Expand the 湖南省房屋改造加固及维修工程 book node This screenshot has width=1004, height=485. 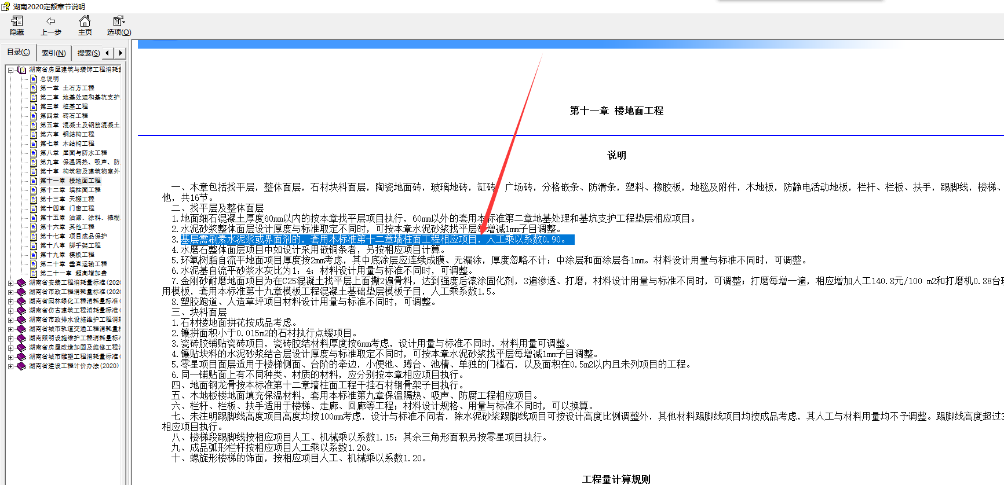pos(10,348)
